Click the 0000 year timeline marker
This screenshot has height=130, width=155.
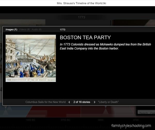coord(100,120)
